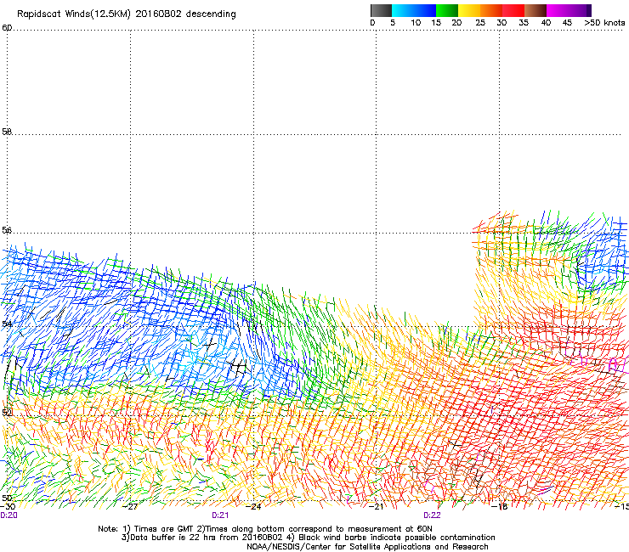The width and height of the screenshot is (629, 552).
Task: Click the legend tick label 40
Action: point(546,22)
